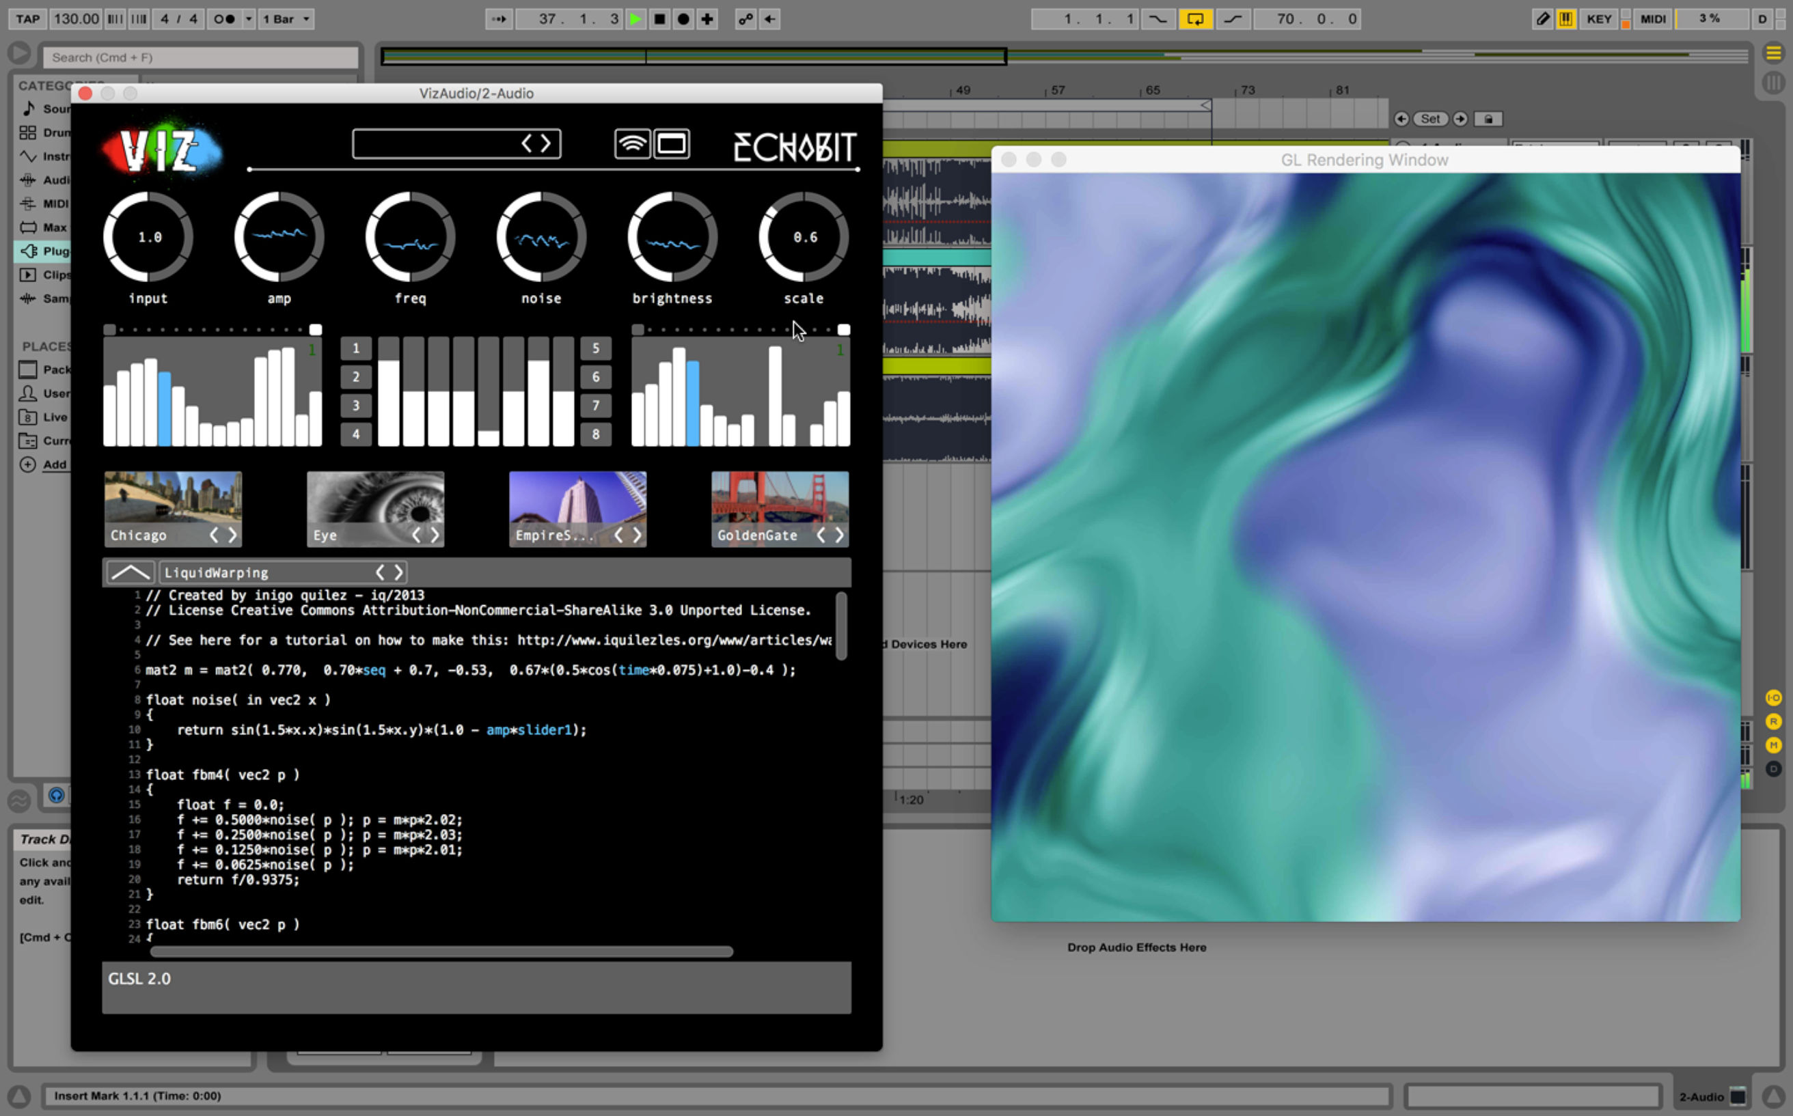Select sequencer row button 8
The height and width of the screenshot is (1116, 1793).
596,434
